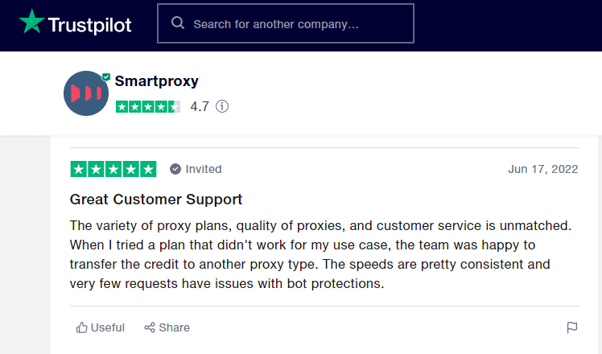Click the Invited checkmark icon
The image size is (602, 354).
[175, 169]
